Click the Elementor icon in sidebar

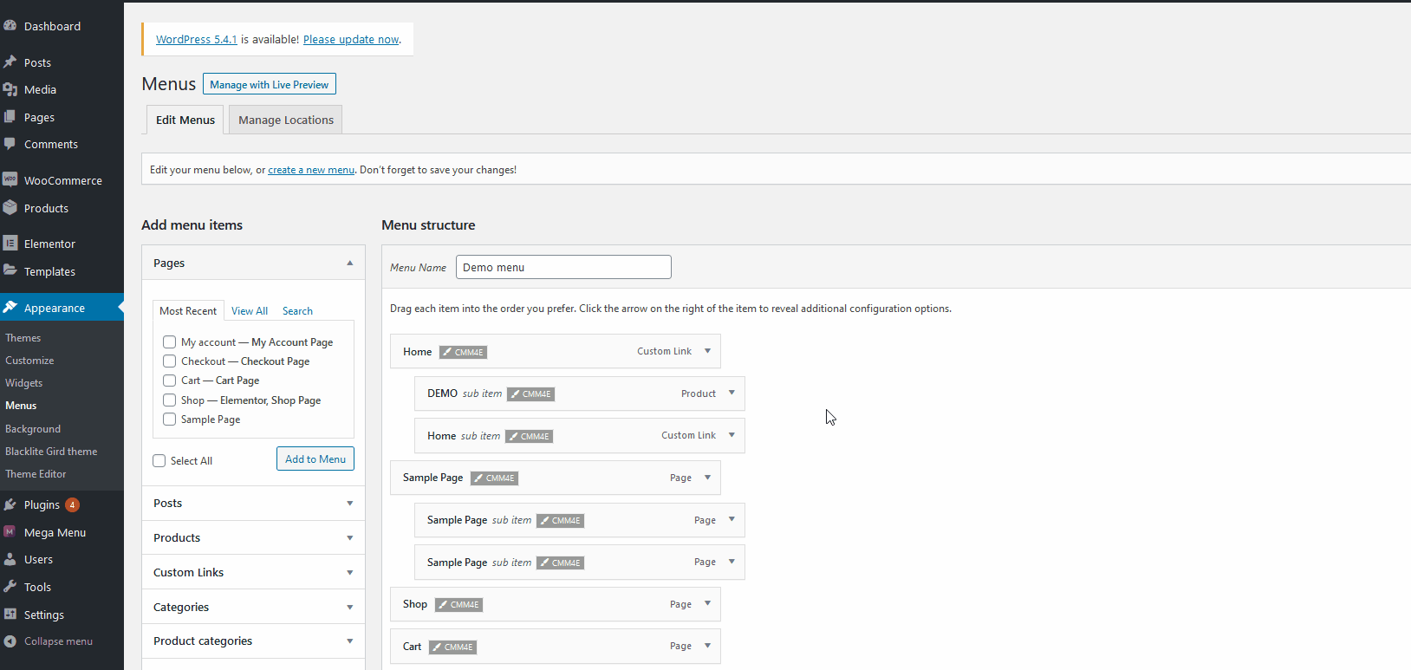(10, 244)
